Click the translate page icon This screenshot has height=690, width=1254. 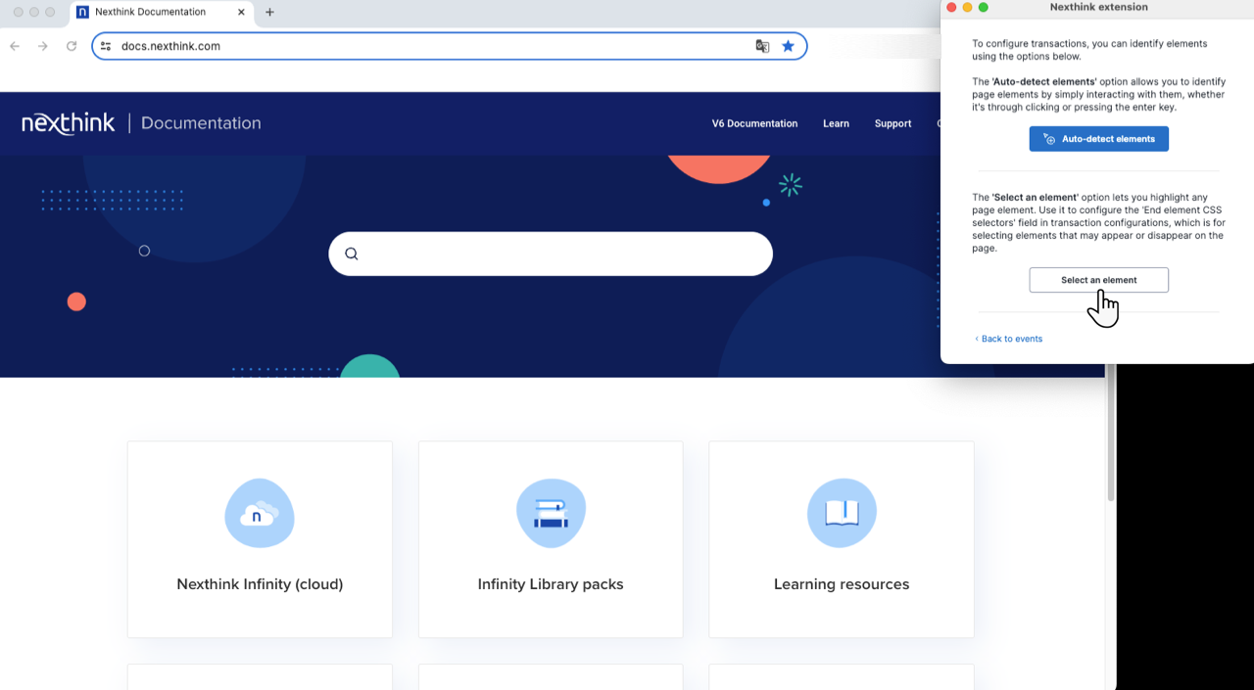(762, 46)
